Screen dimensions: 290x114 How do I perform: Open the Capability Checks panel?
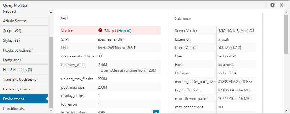24,89
